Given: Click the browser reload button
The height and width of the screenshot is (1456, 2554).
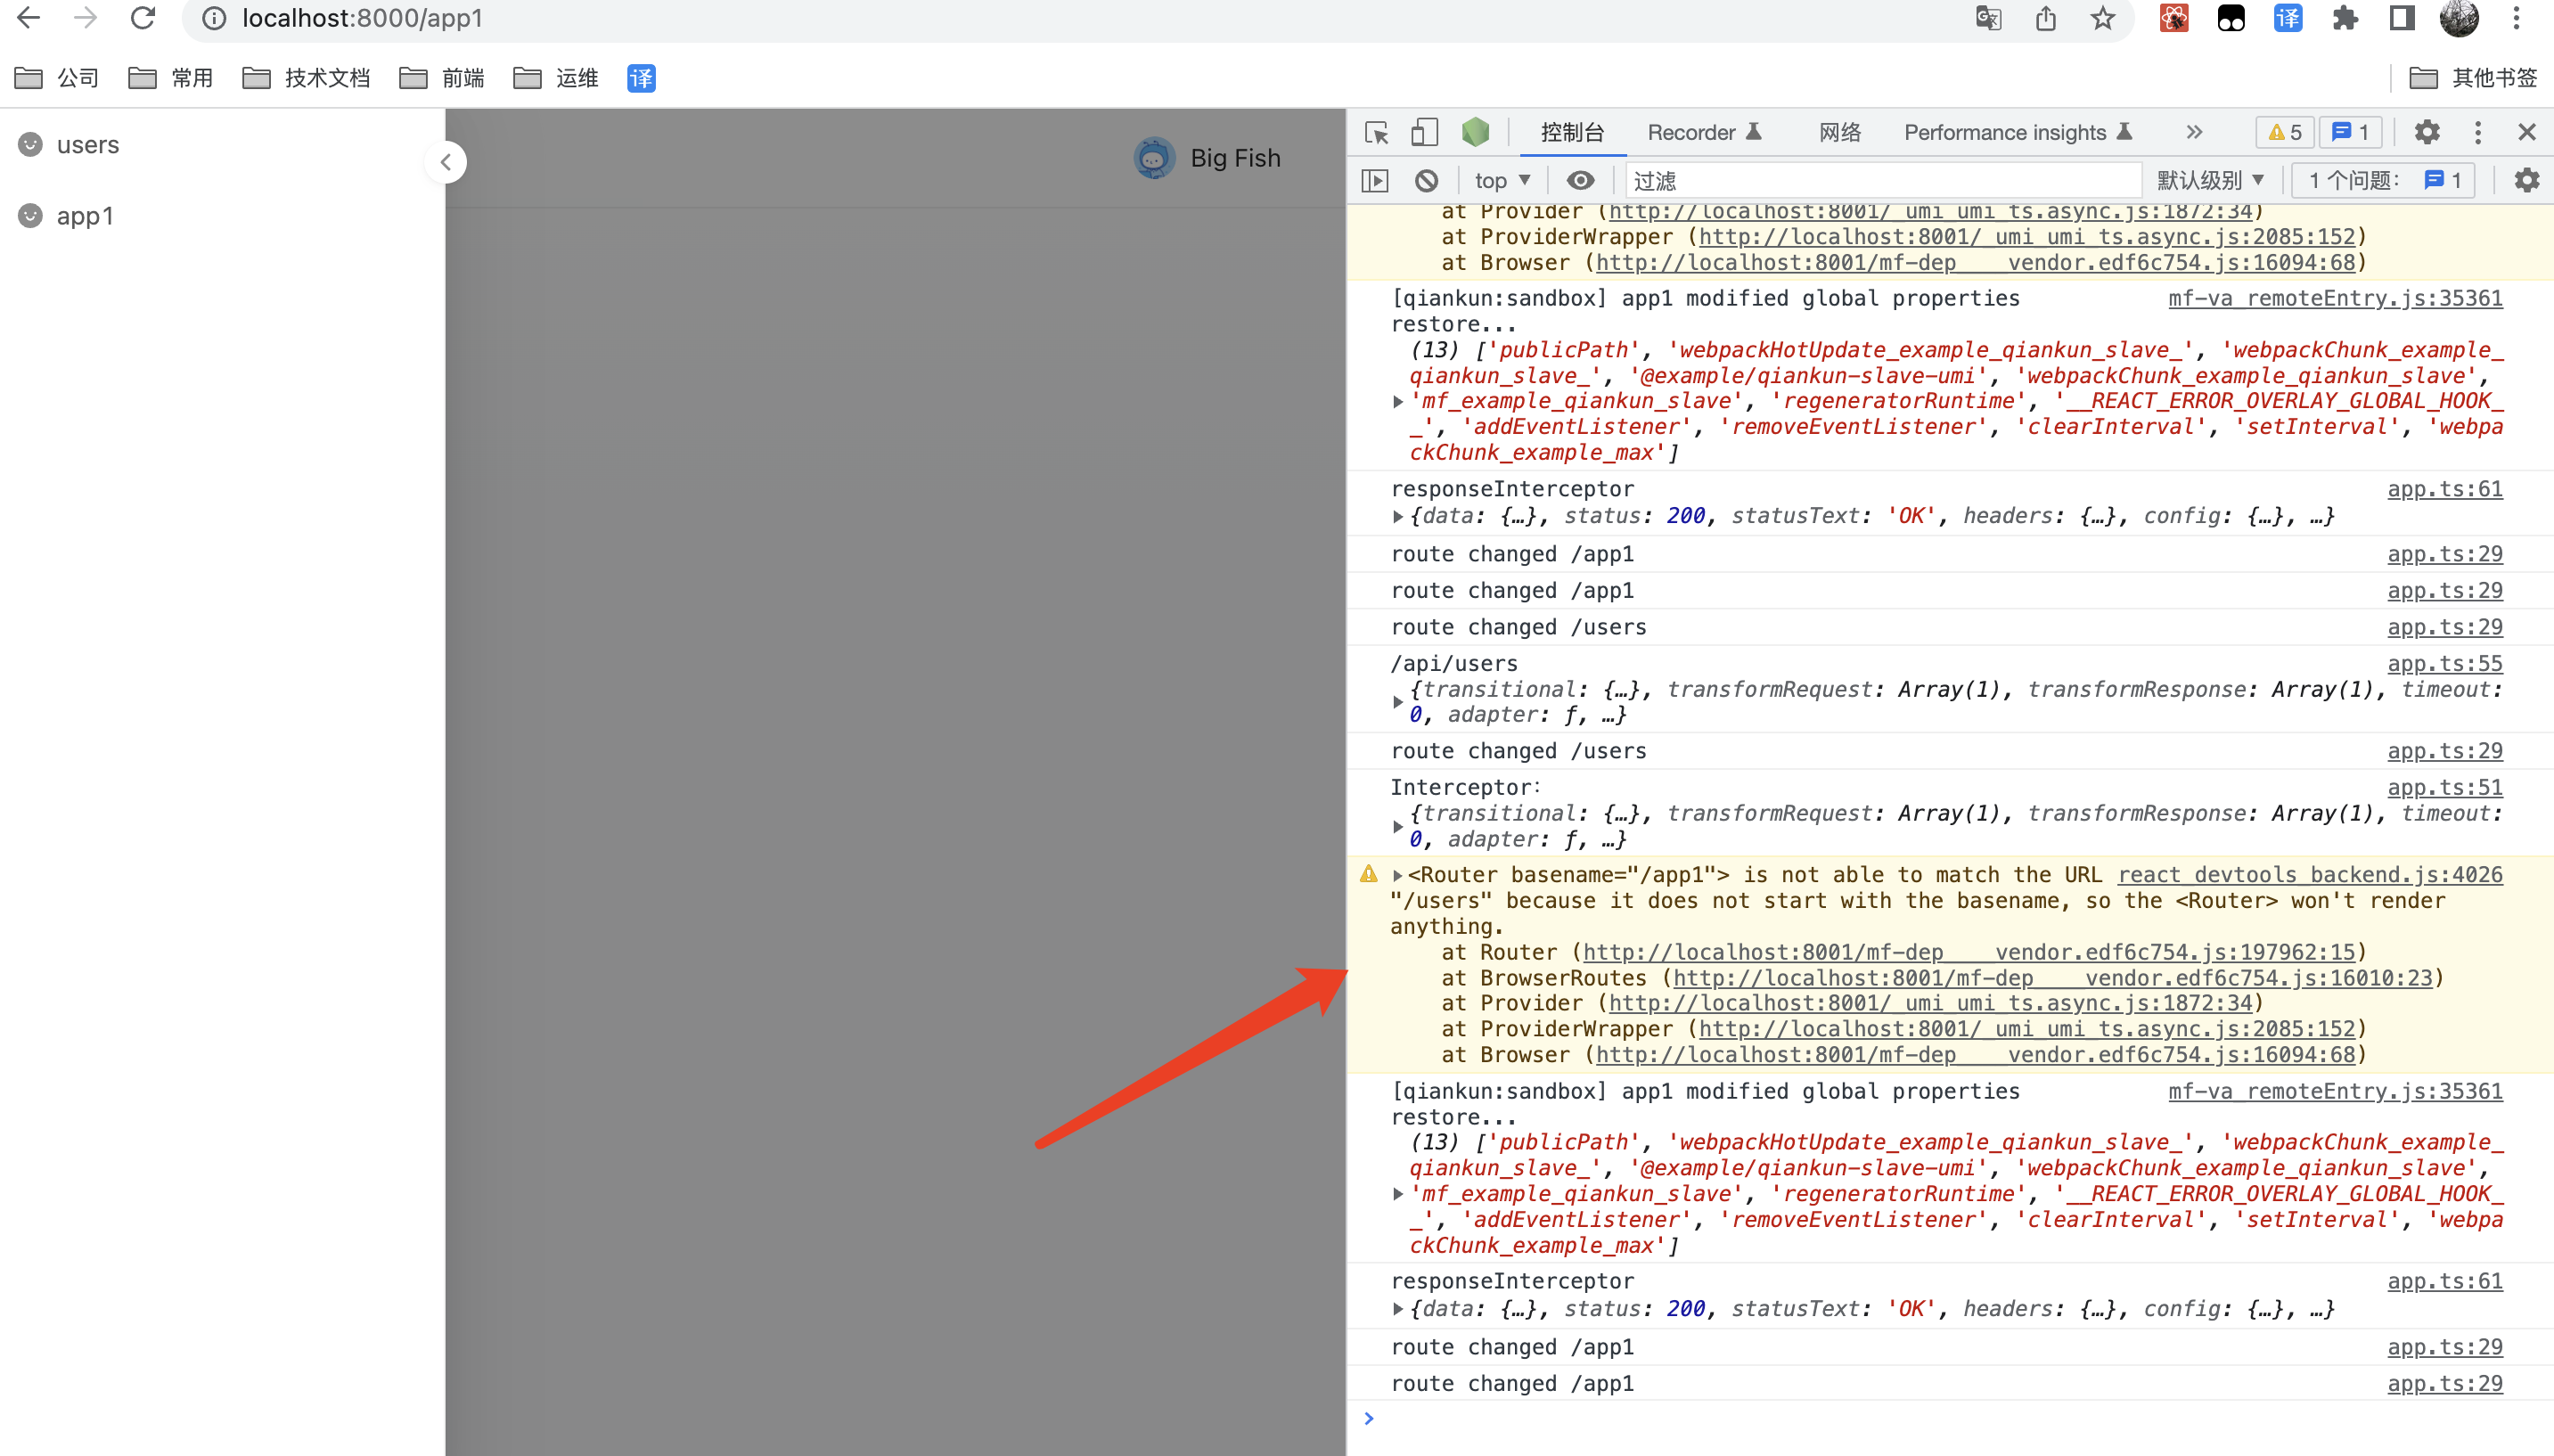Looking at the screenshot, I should tap(143, 18).
